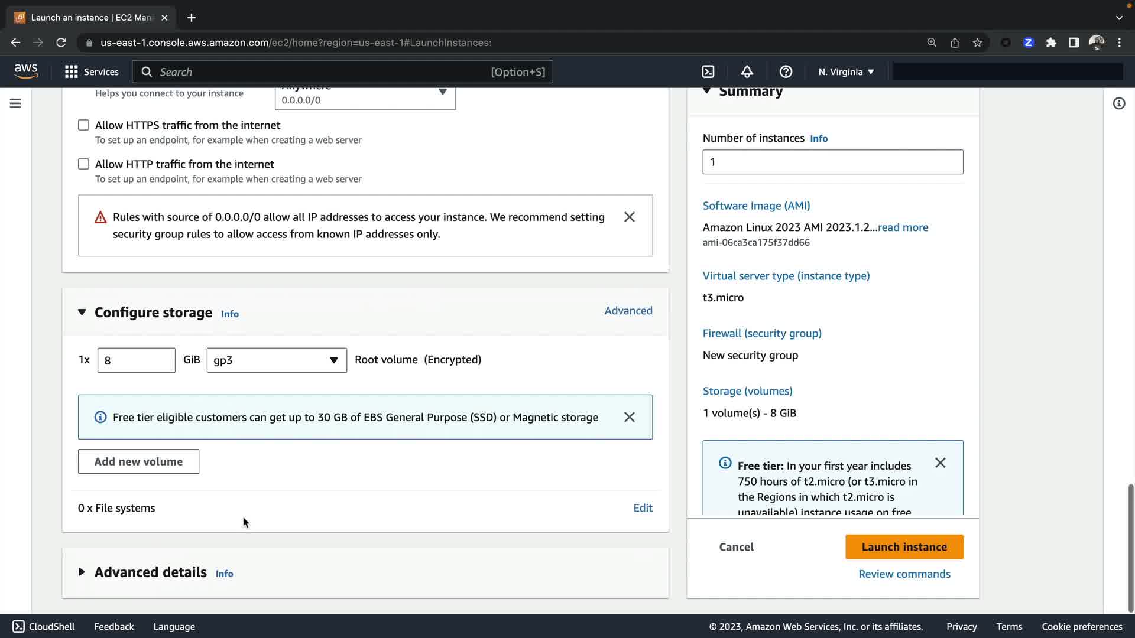
Task: Click the root volume size GiB field
Action: click(x=136, y=360)
